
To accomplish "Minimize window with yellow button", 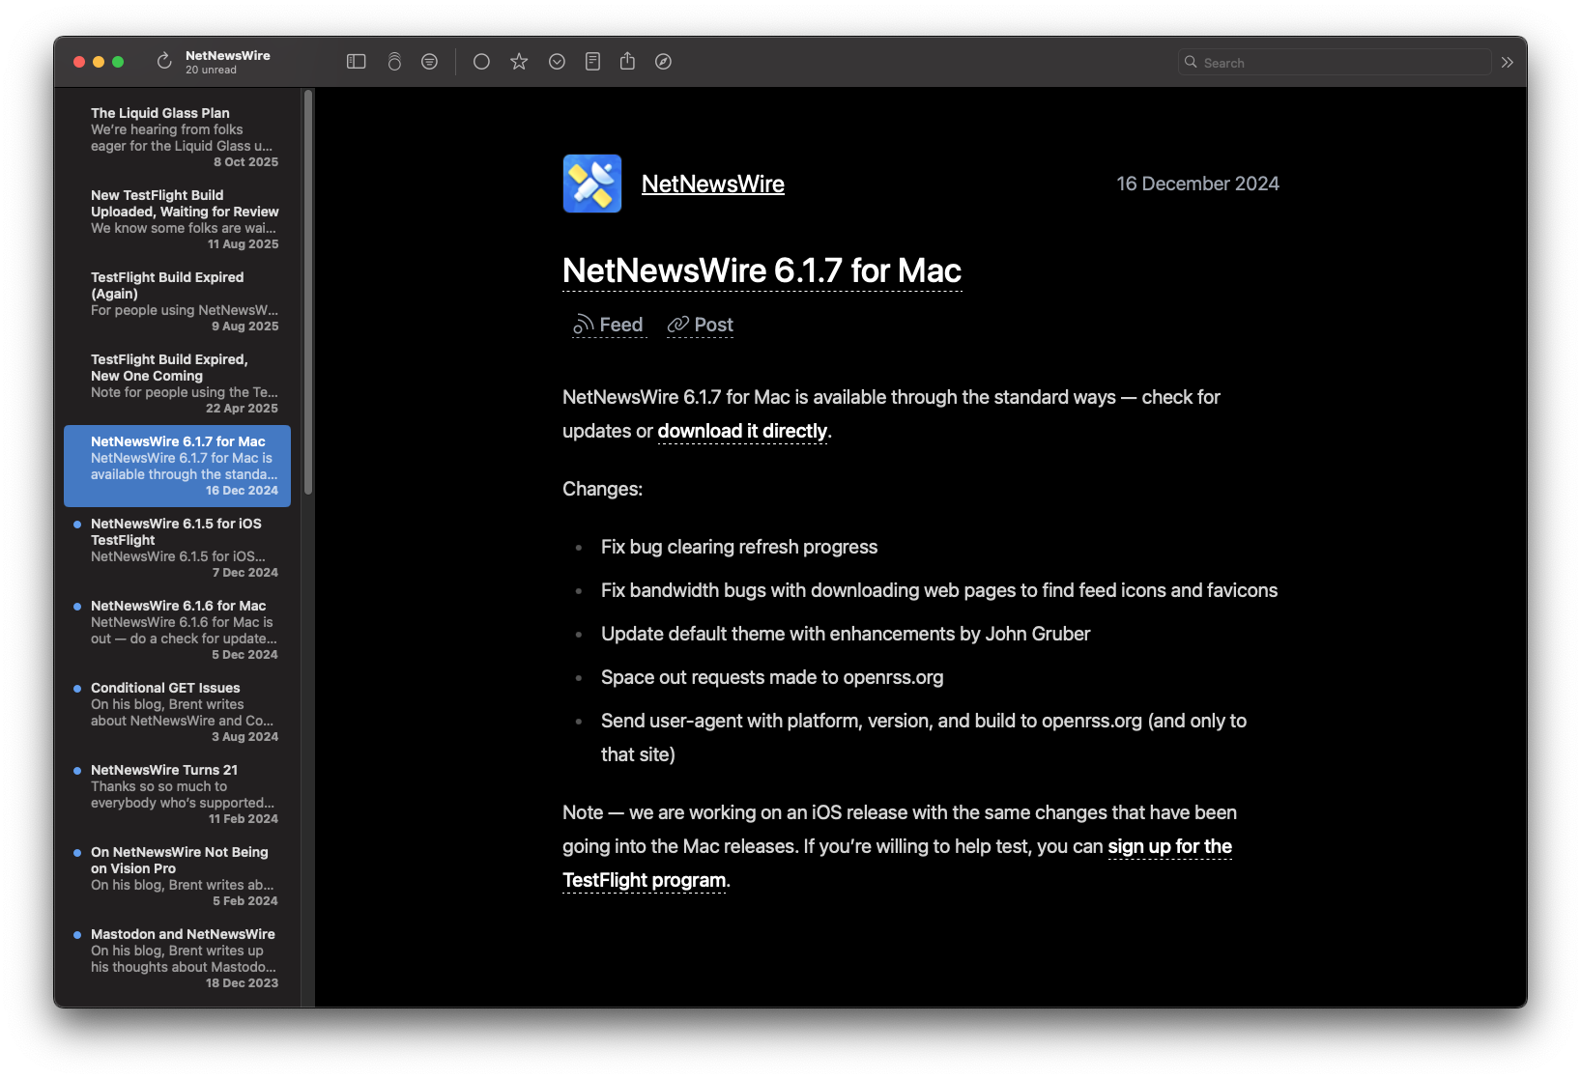I will click(99, 62).
